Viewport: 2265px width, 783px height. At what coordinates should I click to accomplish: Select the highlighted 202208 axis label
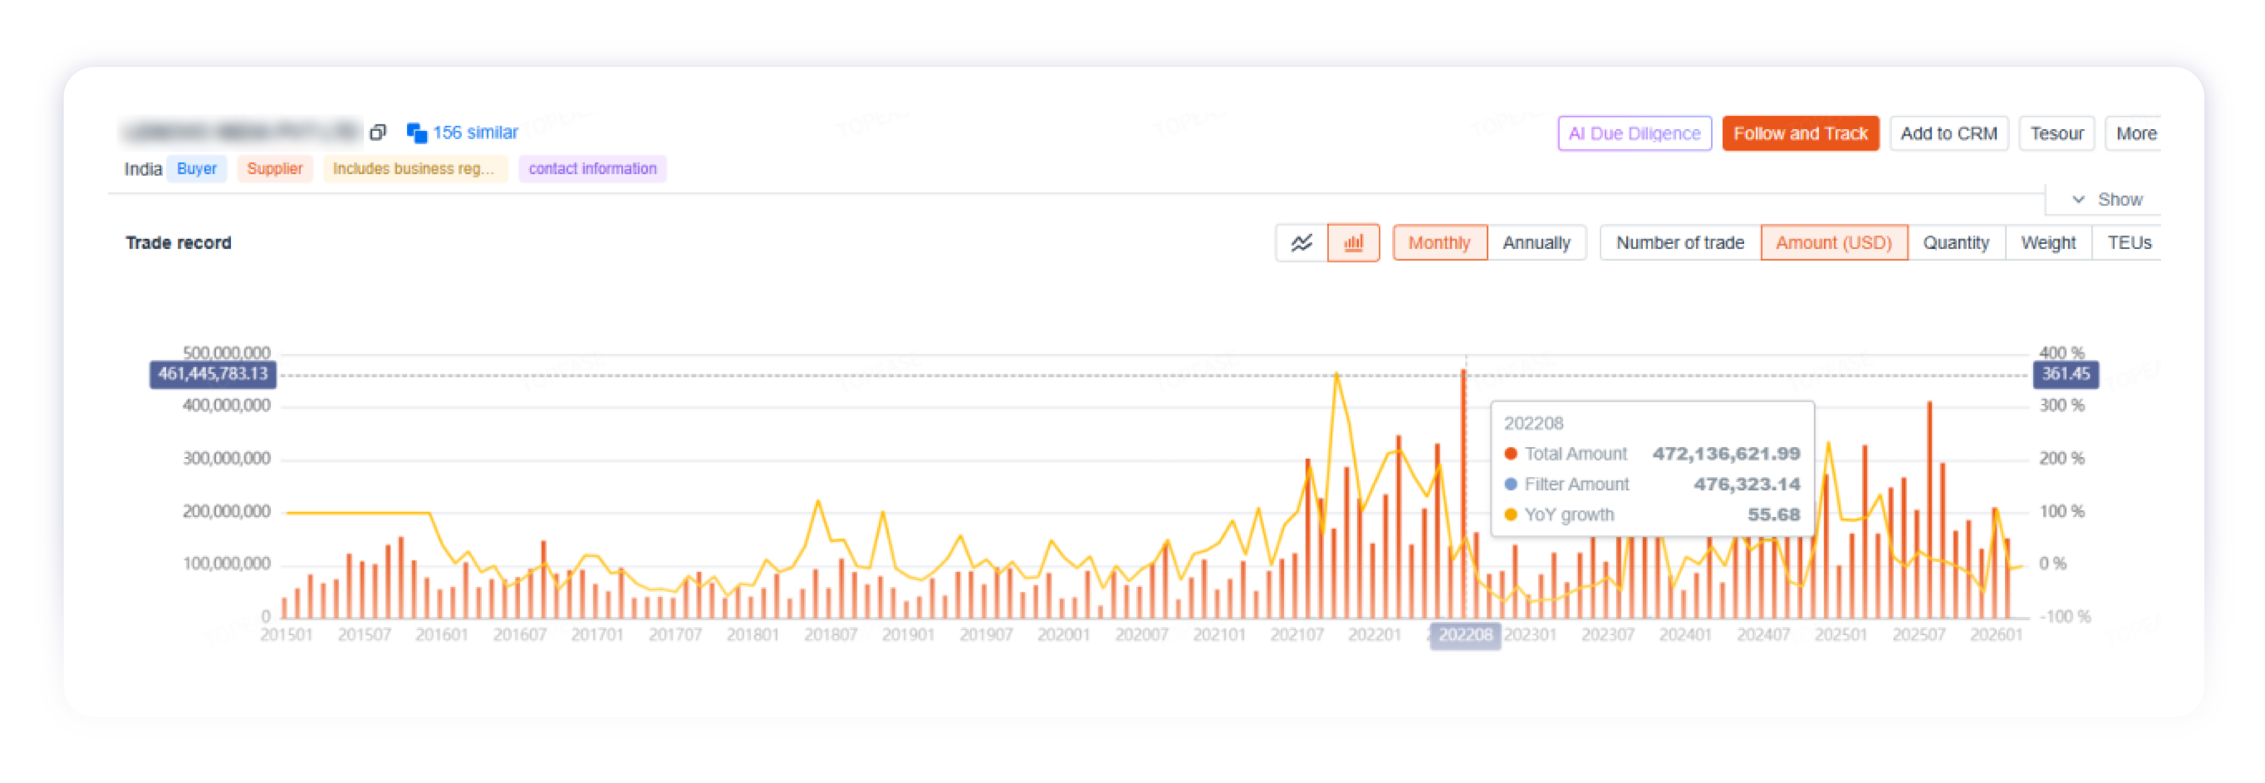coord(1465,635)
